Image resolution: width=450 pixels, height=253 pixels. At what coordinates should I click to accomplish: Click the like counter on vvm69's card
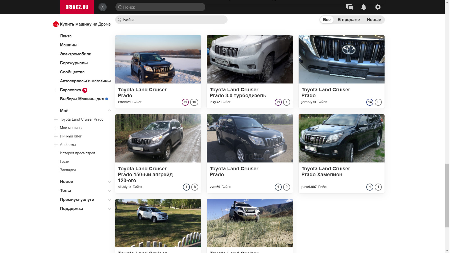(x=278, y=187)
